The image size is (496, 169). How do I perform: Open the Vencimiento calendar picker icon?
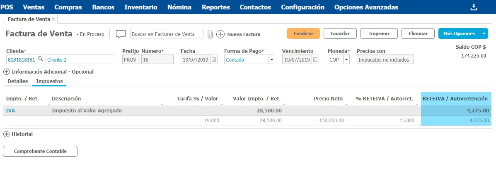[315, 60]
